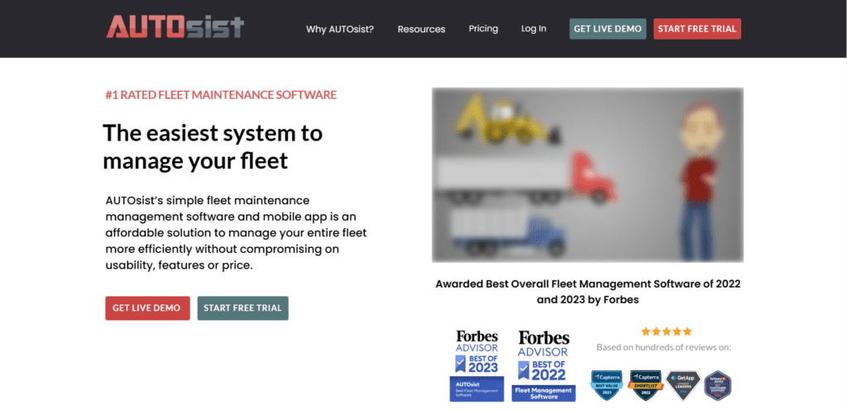Click the Software Advice Customer Support badge
The height and width of the screenshot is (410, 847).
[x=718, y=385]
